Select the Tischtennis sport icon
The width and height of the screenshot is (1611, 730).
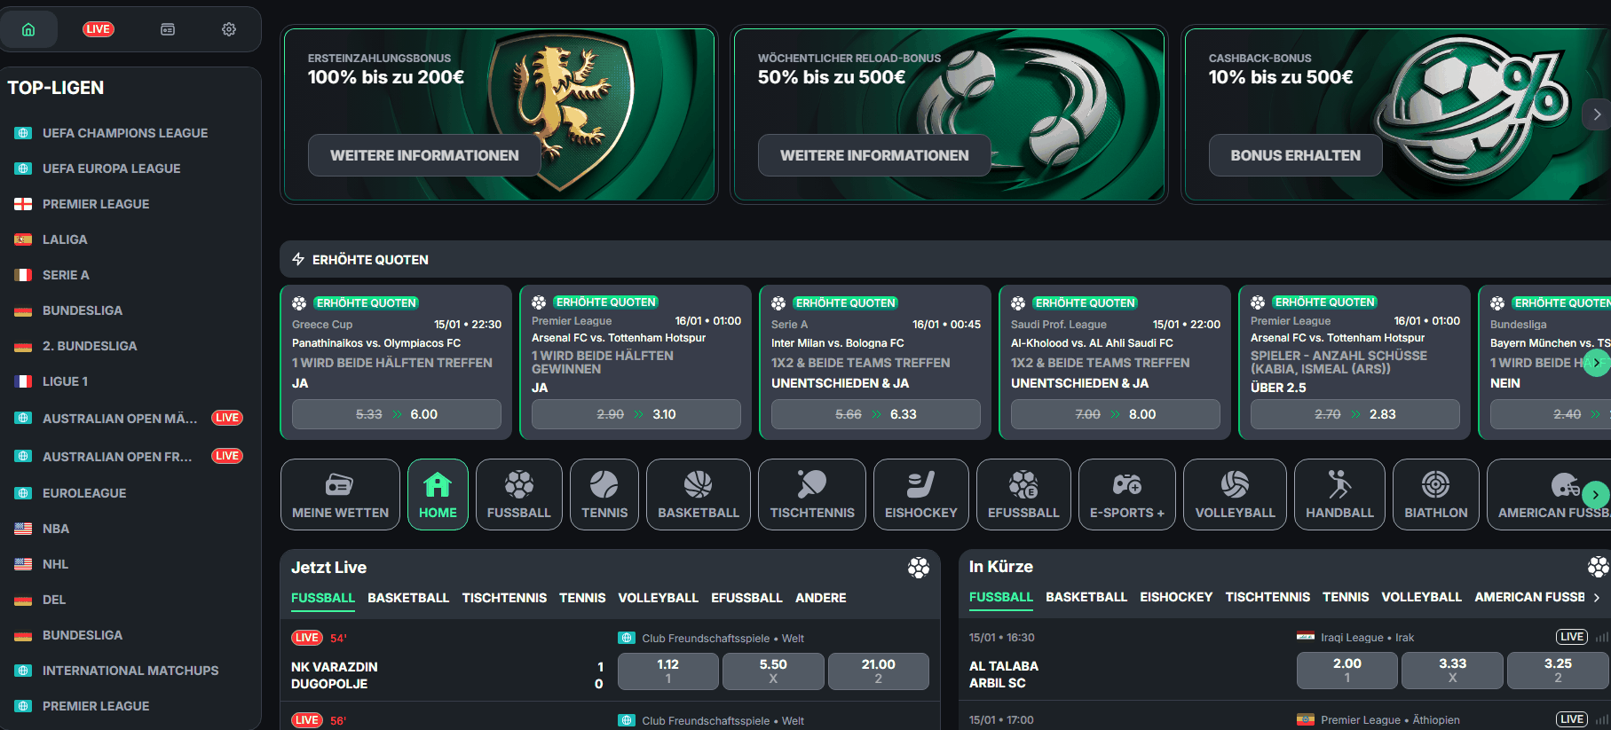point(812,484)
